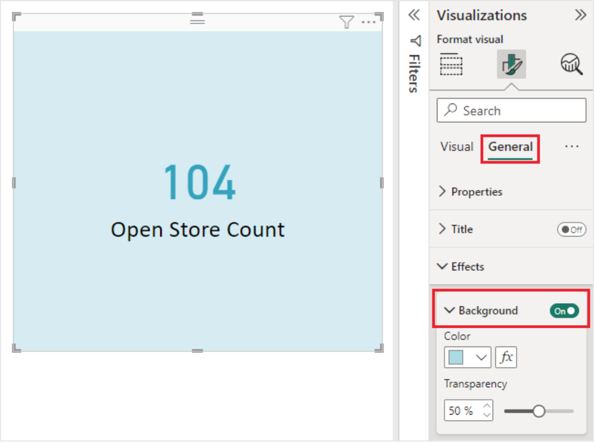Select the Build visual grid icon
The height and width of the screenshot is (442, 595).
[451, 64]
